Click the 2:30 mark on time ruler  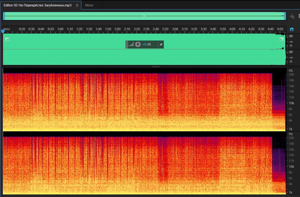click(146, 29)
